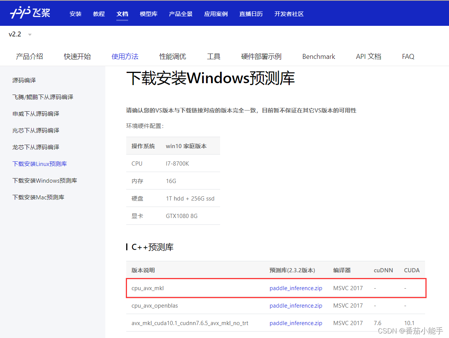Click MSVC 2017 in cpu_avx_openblas row

348,306
